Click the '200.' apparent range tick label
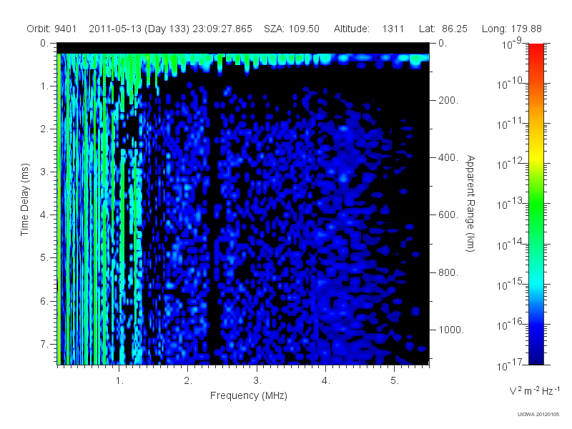572x429 pixels. (x=448, y=100)
